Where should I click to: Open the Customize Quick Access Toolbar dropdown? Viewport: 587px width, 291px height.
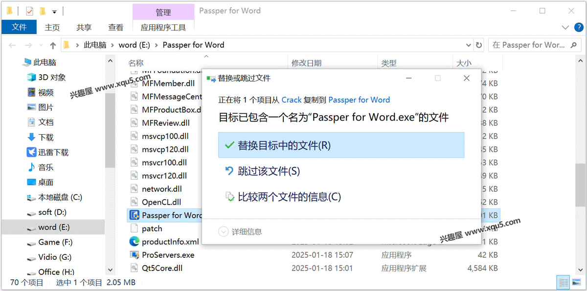click(54, 11)
